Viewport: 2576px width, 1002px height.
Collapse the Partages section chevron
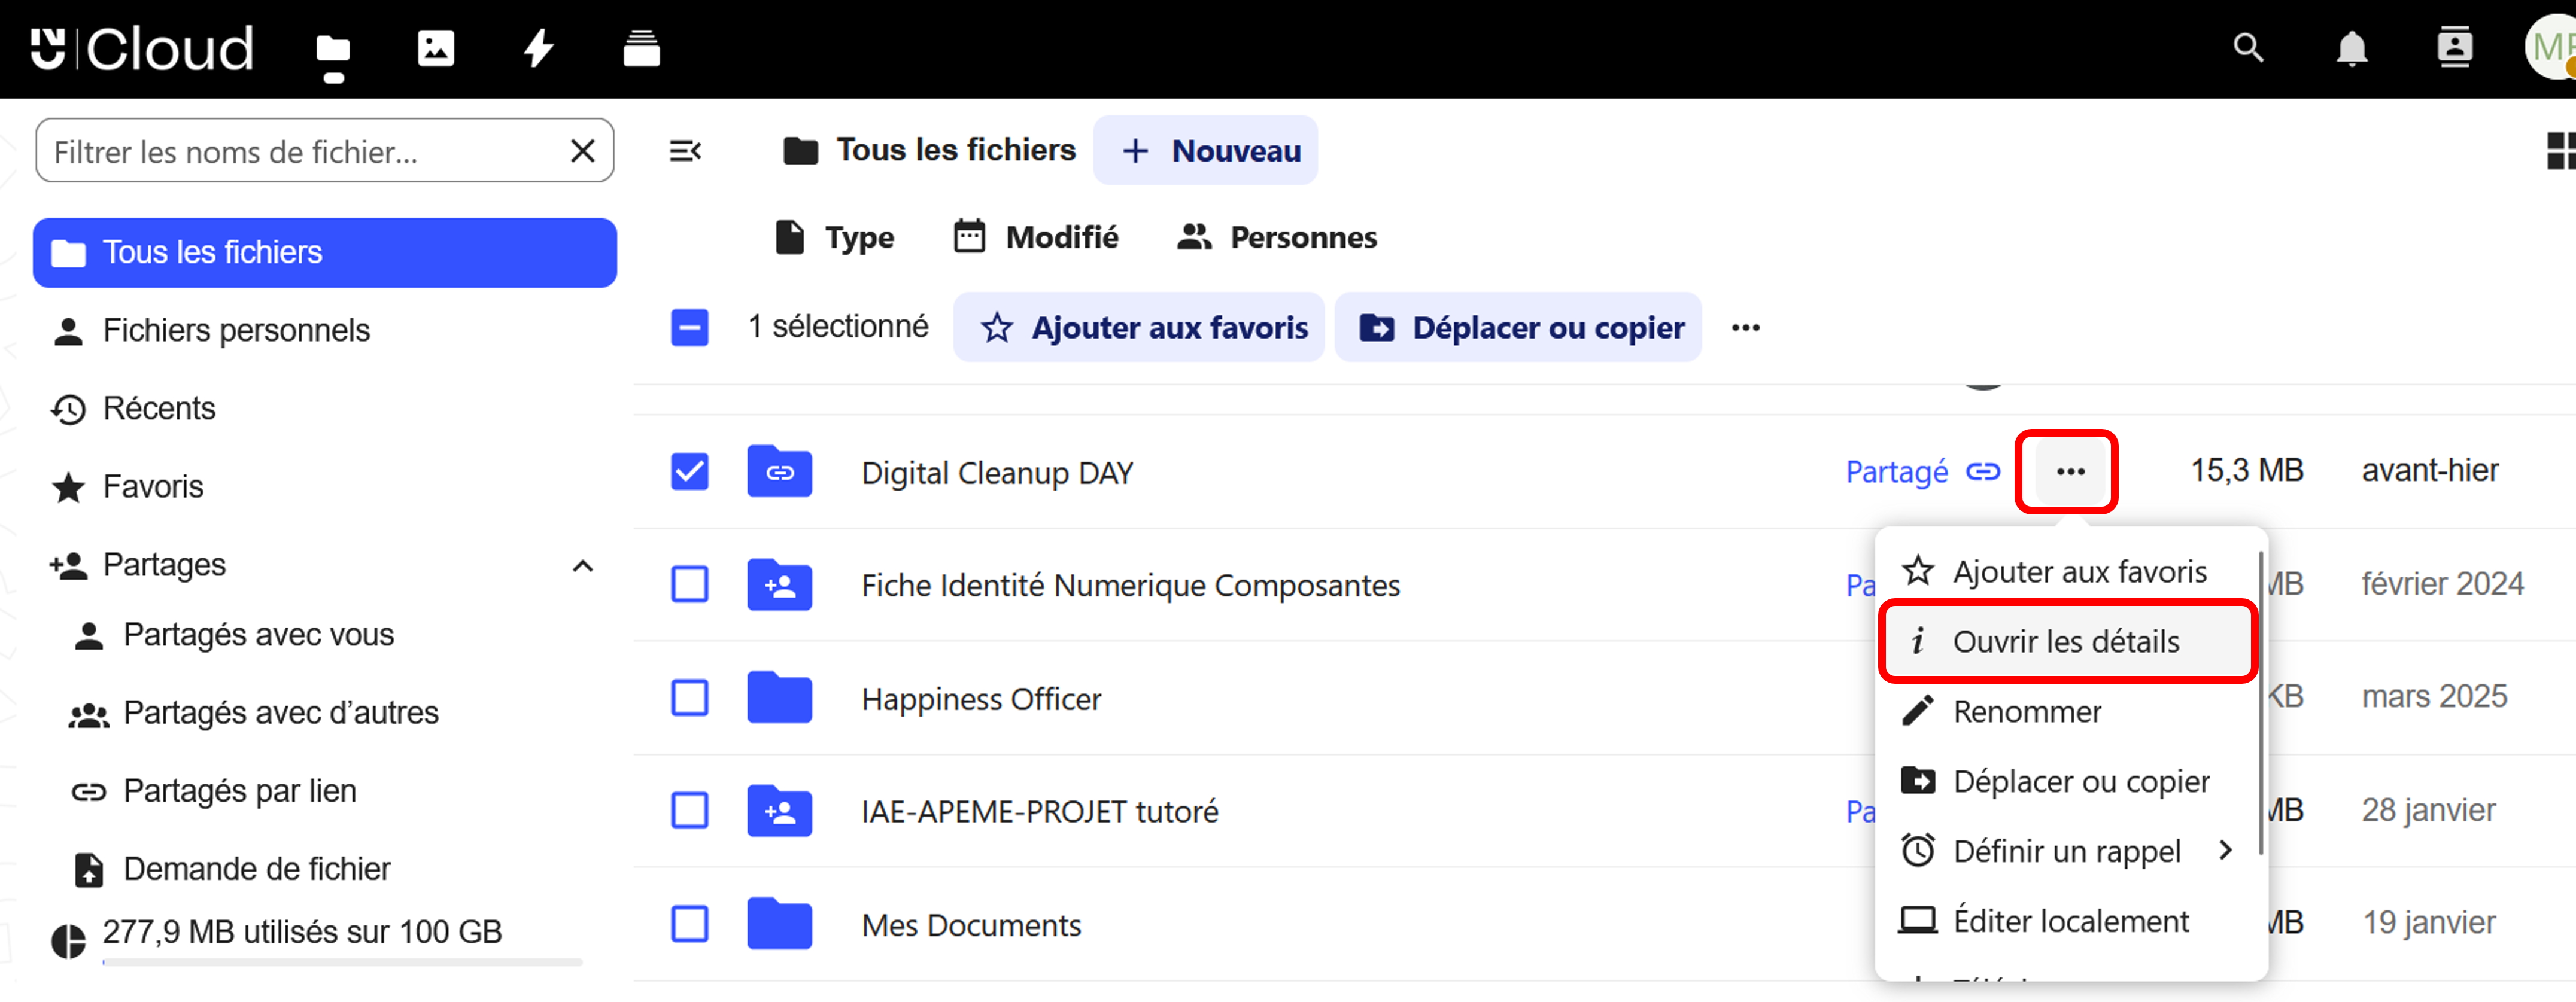pyautogui.click(x=583, y=567)
